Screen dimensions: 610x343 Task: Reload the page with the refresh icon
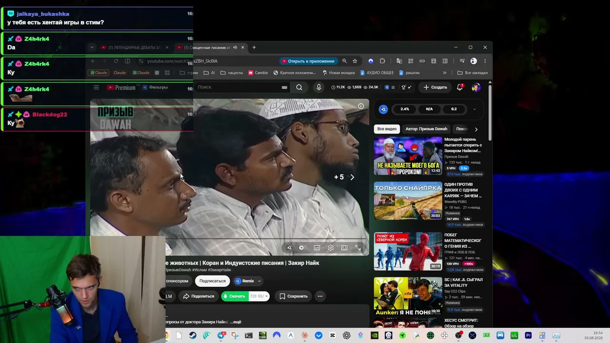116,61
